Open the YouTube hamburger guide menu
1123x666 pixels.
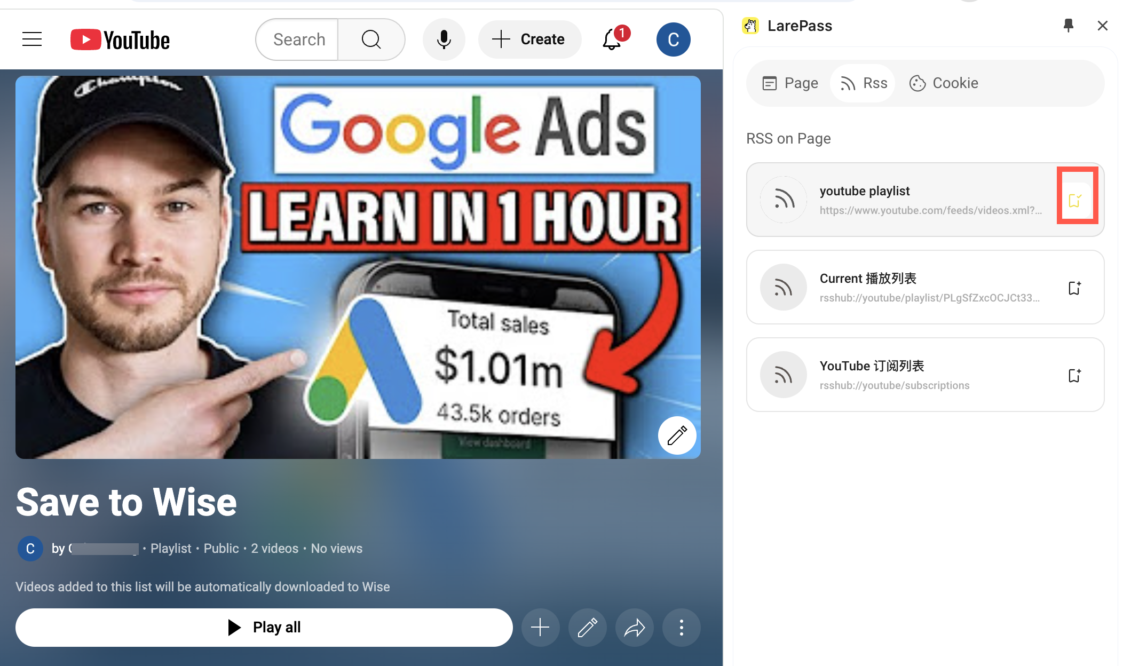pyautogui.click(x=32, y=39)
